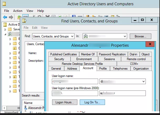Expand the folder labeled B
This screenshot has width=160, height=115.
pos(10,39)
